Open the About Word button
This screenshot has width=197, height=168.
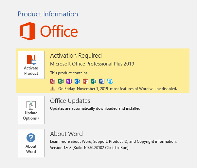tap(31, 143)
